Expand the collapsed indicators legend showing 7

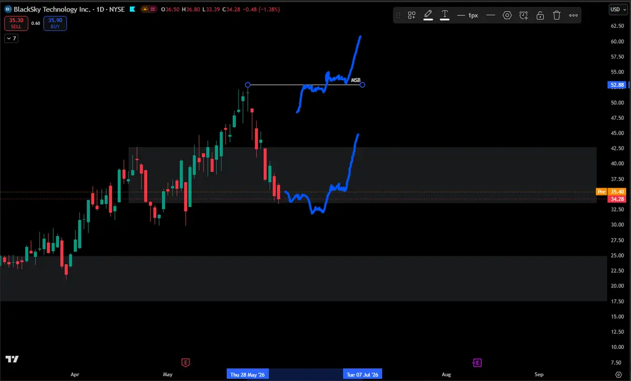[11, 38]
